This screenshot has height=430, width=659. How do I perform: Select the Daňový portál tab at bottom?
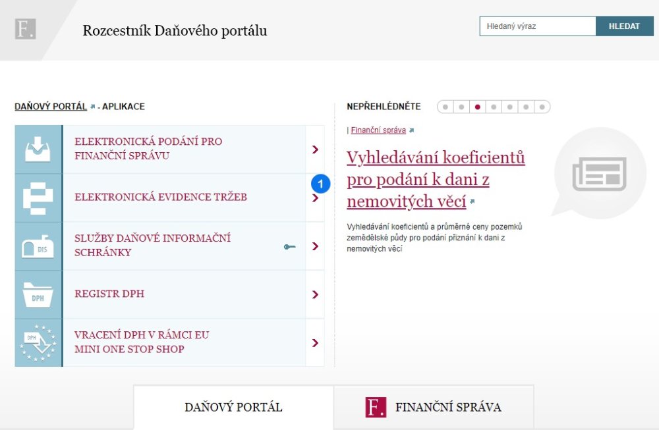233,407
